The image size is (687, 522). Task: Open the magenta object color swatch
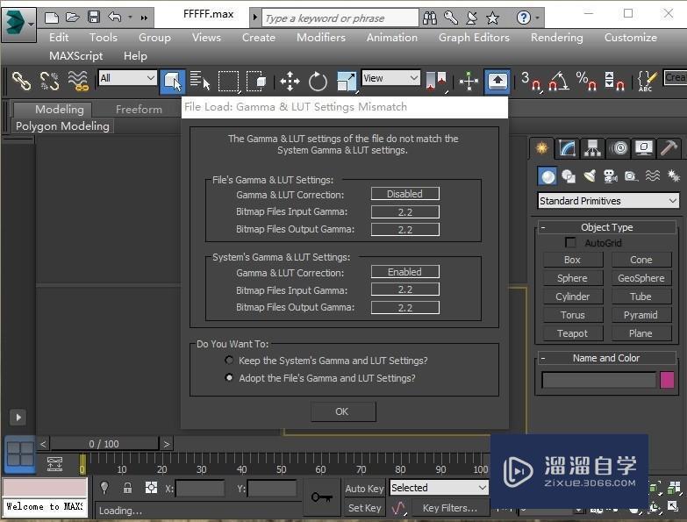(668, 380)
